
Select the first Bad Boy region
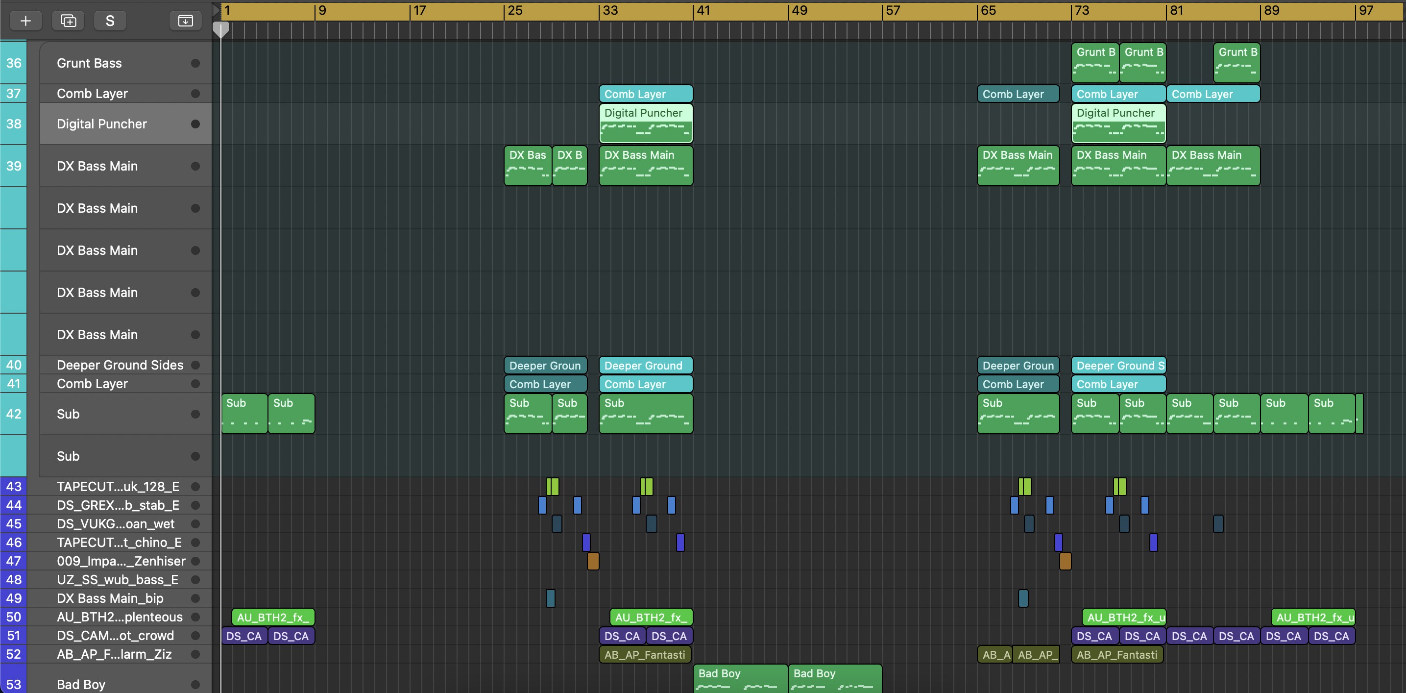(x=740, y=678)
